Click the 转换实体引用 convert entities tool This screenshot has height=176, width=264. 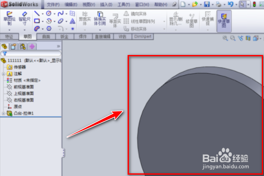[x=100, y=18]
